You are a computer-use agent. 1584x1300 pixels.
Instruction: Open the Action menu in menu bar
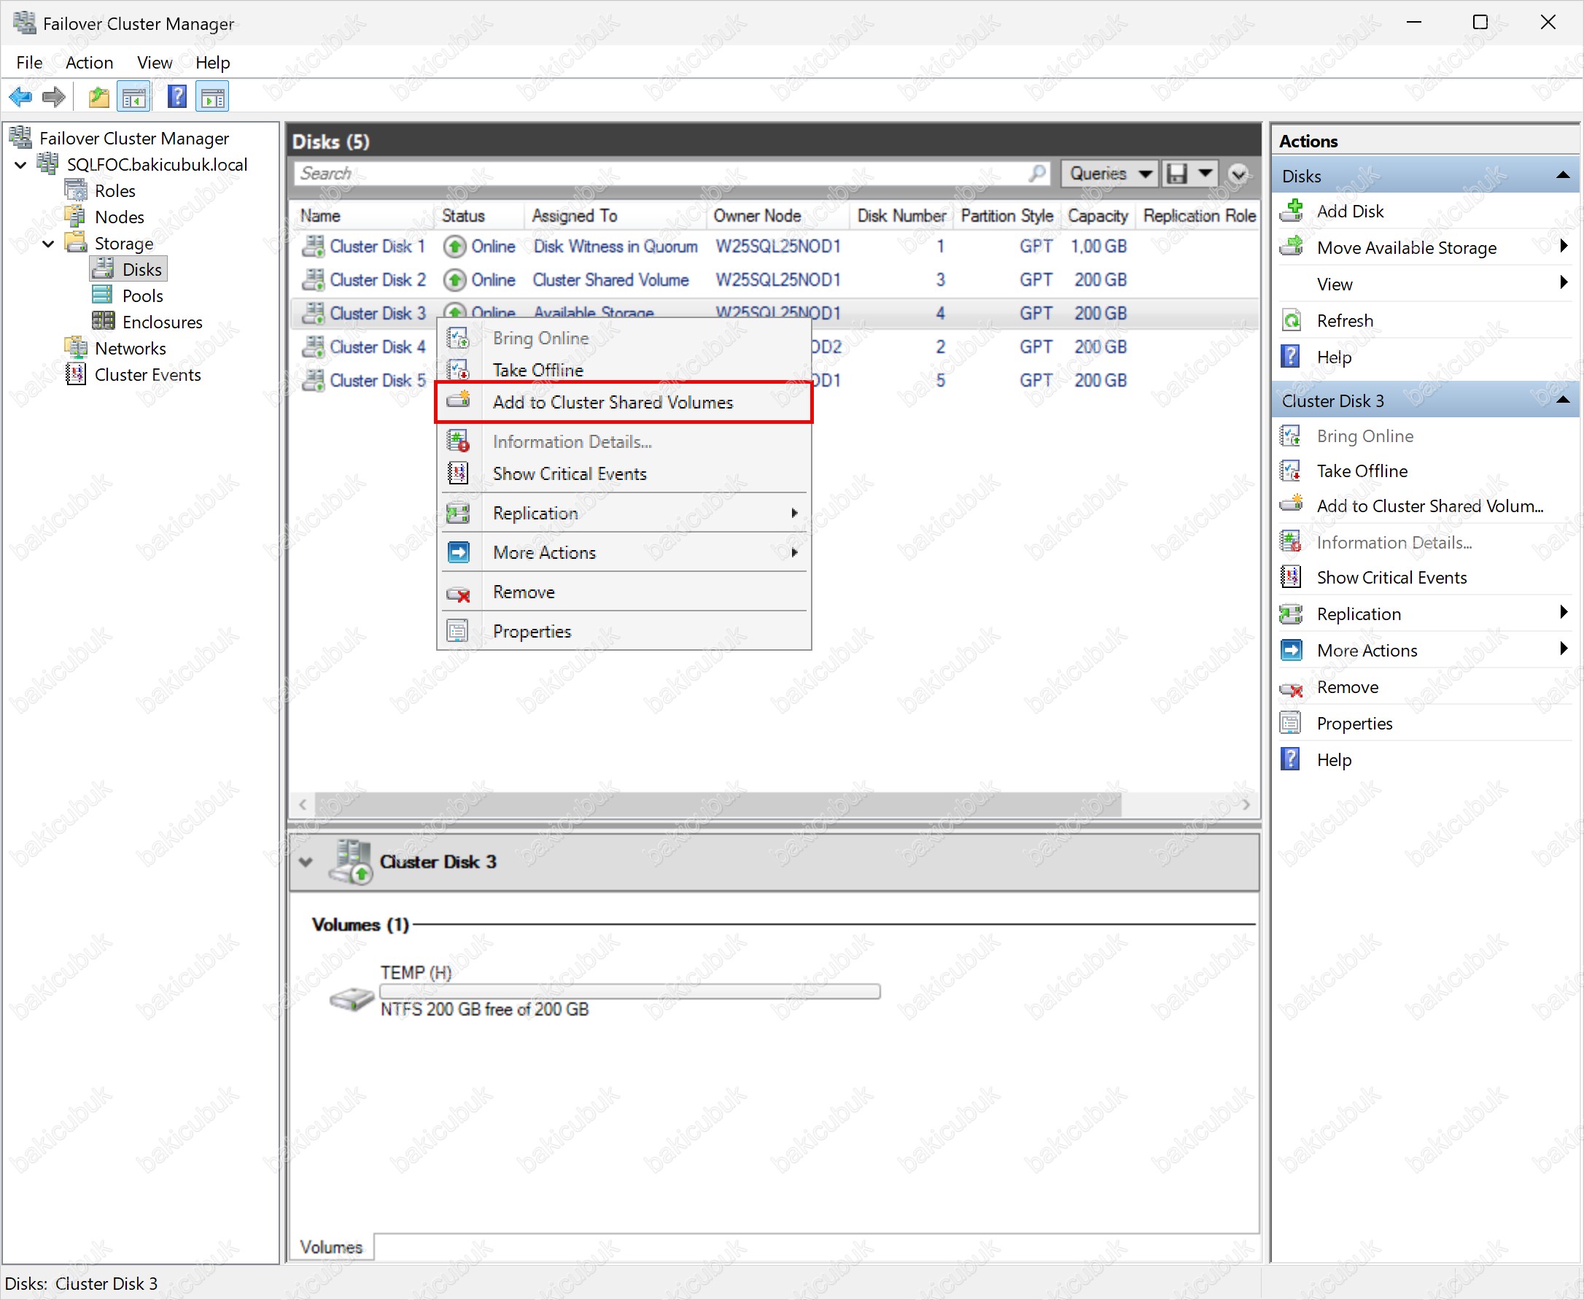pyautogui.click(x=89, y=63)
